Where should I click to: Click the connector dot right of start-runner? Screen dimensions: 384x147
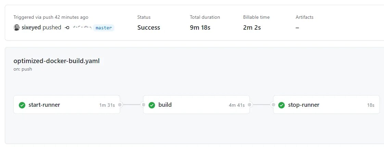[x=120, y=105]
